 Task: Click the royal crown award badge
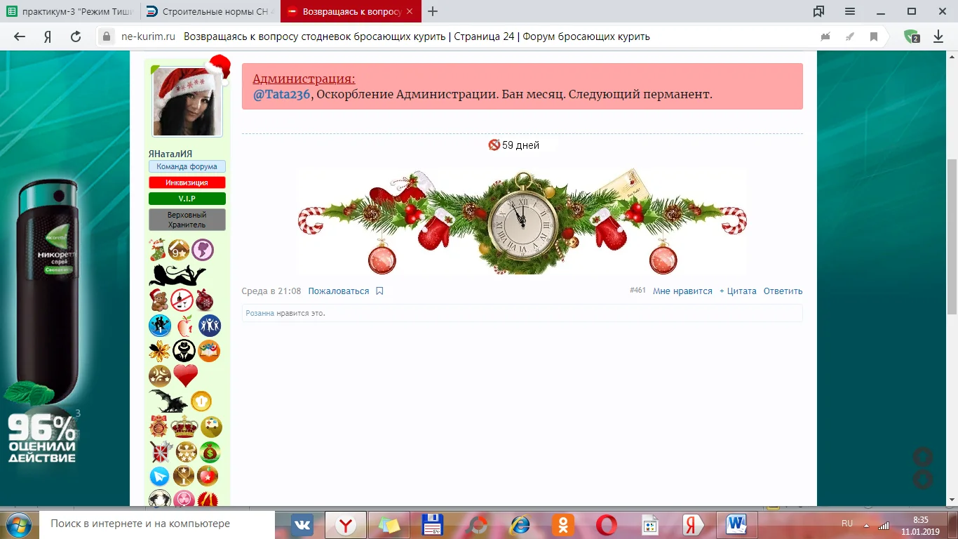[x=184, y=427]
